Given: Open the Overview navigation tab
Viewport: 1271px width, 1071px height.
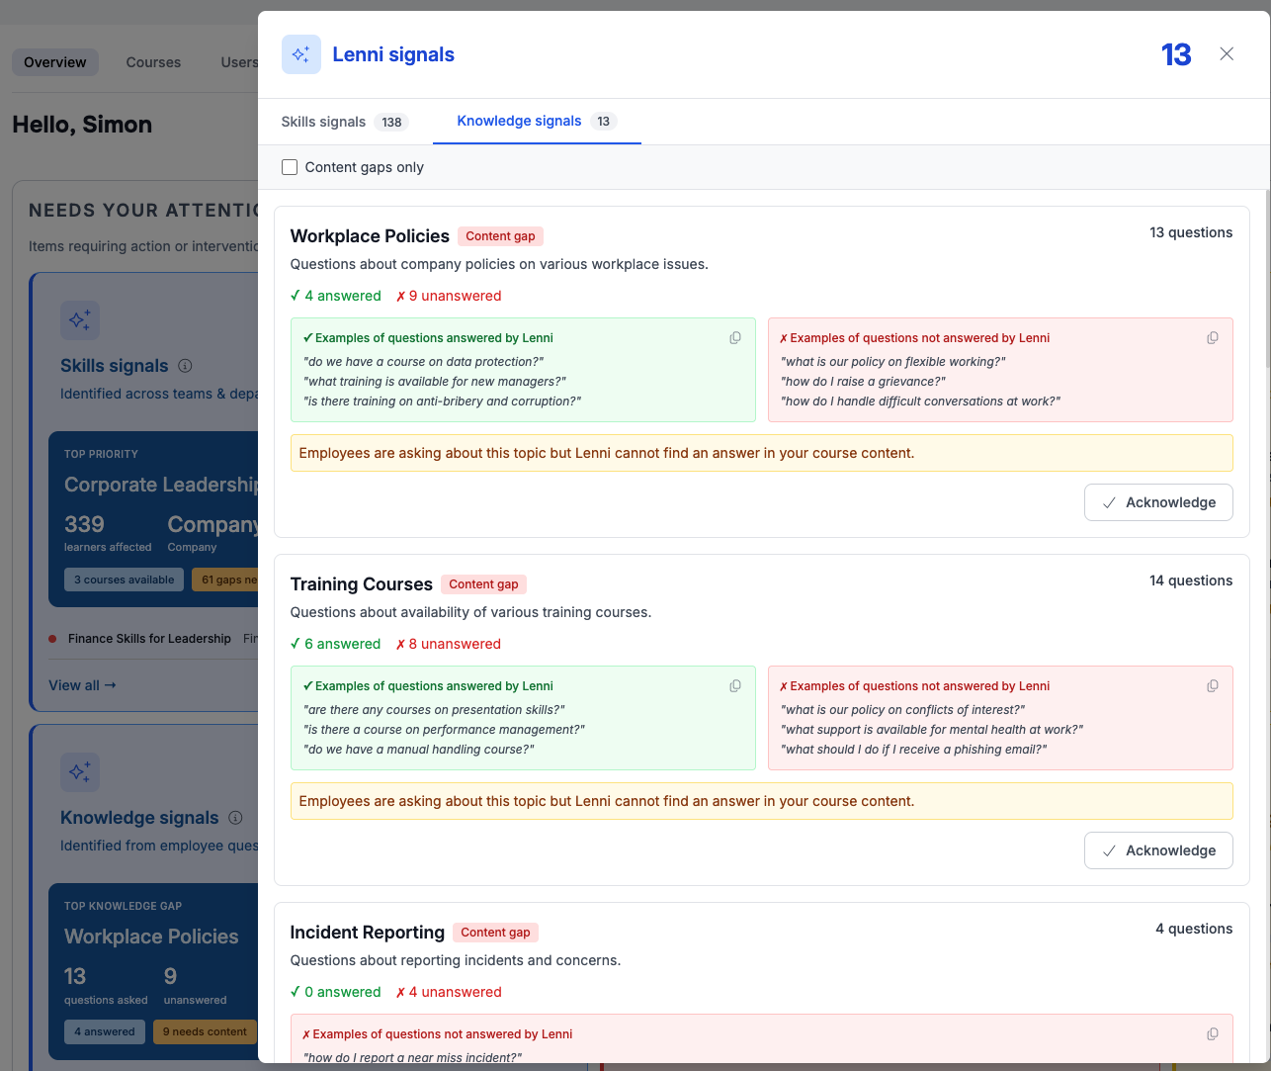Looking at the screenshot, I should point(54,62).
